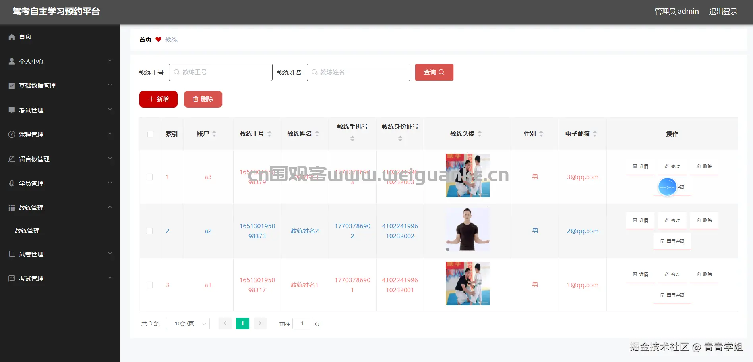The width and height of the screenshot is (753, 362).
Task: Open 详情 for account a1 row
Action: click(640, 275)
